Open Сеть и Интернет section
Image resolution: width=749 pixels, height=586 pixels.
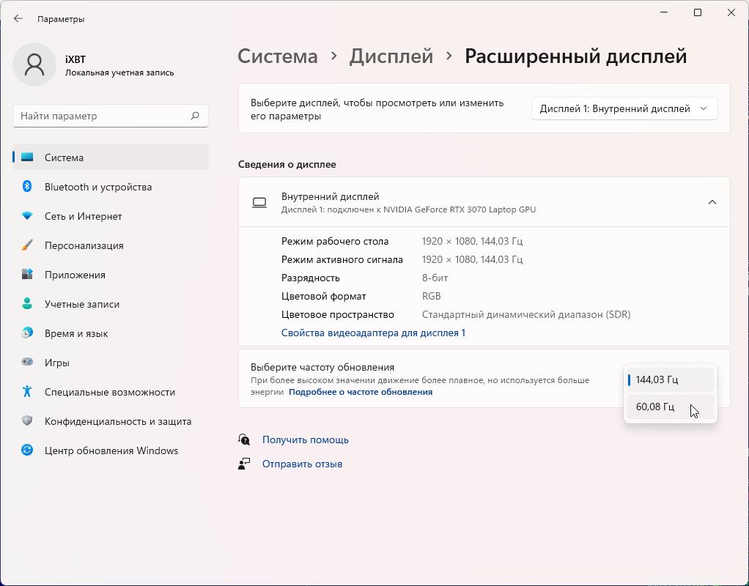tap(83, 216)
